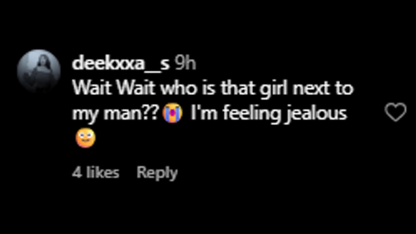The width and height of the screenshot is (416, 234).
Task: Toggle the like heart on this comment
Action: (x=396, y=113)
